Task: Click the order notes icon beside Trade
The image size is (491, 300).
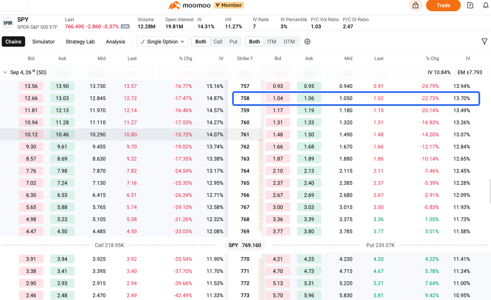Action: point(470,5)
